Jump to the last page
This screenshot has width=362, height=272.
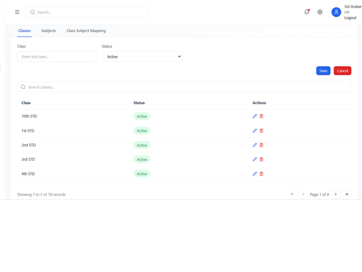[347, 194]
